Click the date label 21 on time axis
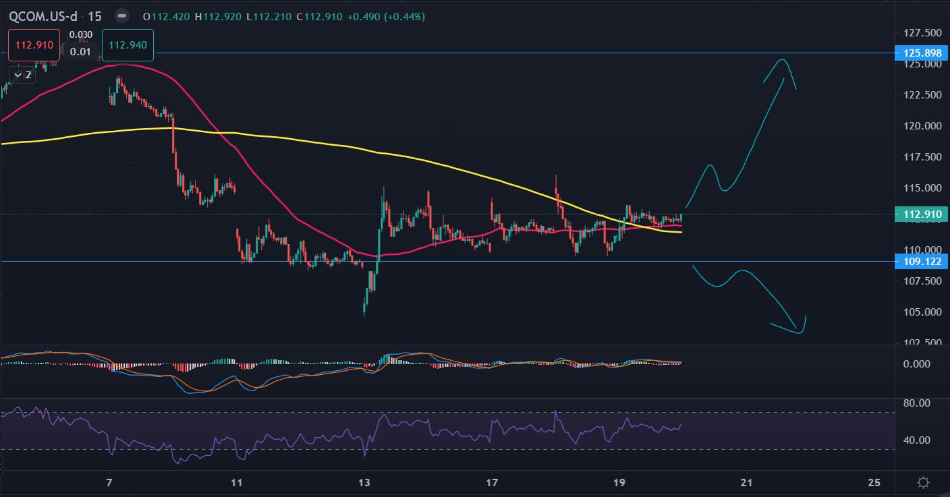The height and width of the screenshot is (497, 950). pos(746,483)
